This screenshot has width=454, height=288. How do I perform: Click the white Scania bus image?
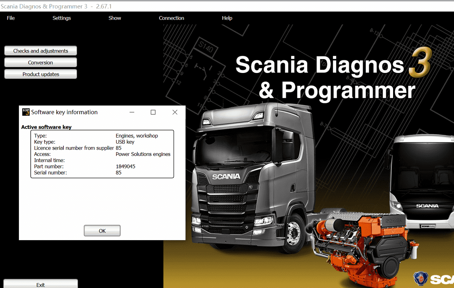click(423, 183)
